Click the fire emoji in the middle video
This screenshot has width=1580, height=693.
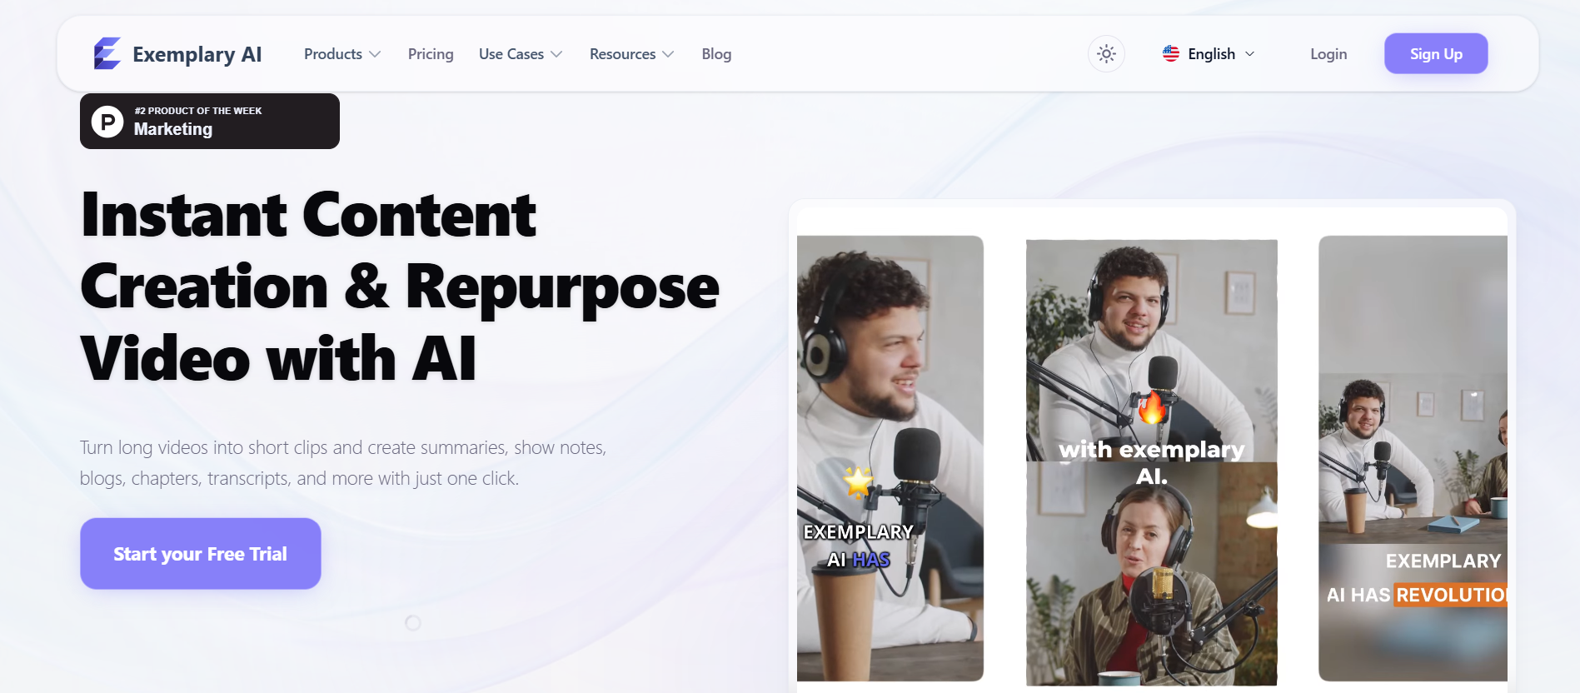[x=1152, y=408]
